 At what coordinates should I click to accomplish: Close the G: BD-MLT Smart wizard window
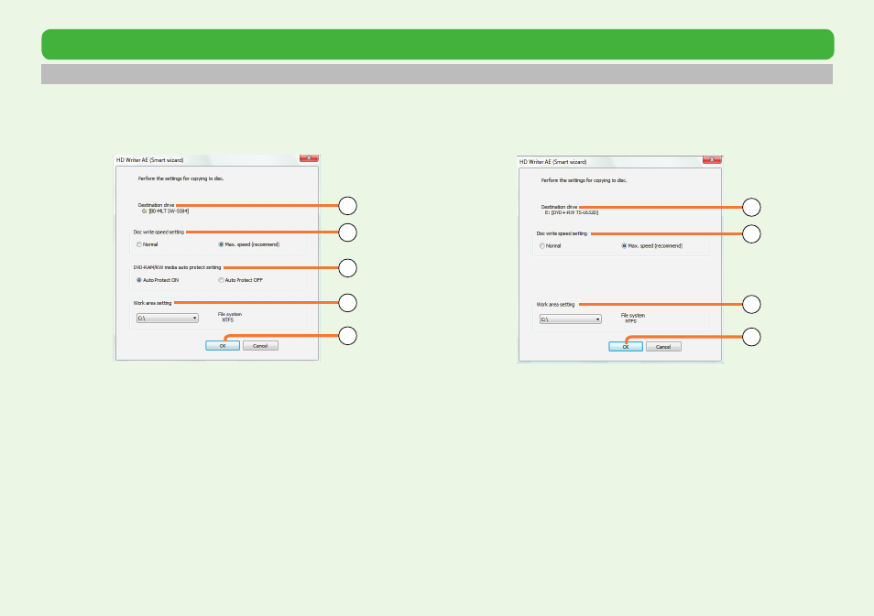(309, 158)
